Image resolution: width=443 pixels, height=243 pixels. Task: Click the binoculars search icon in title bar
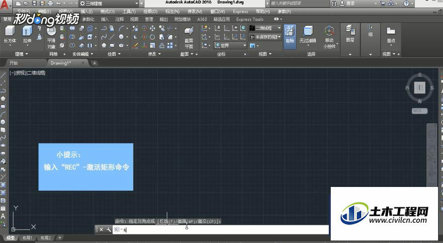pos(334,3)
